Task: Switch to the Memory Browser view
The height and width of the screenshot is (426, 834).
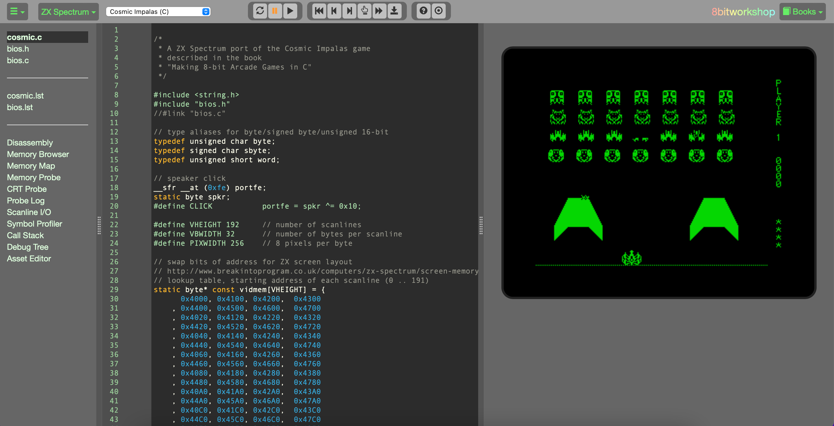Action: 38,154
